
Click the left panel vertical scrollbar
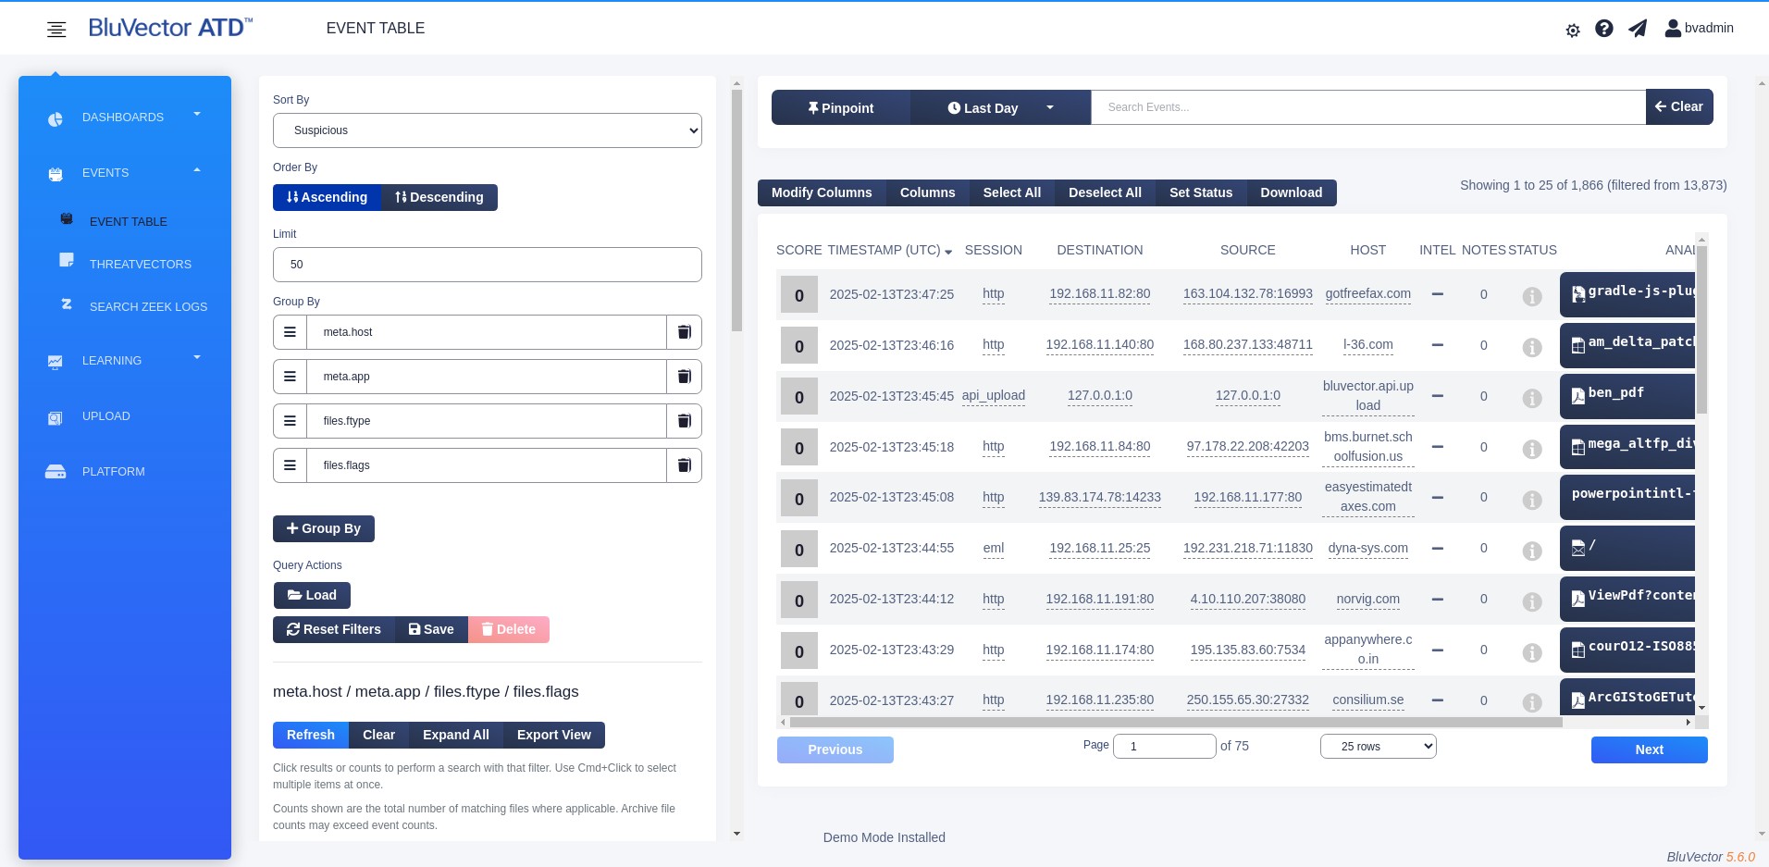click(x=736, y=210)
